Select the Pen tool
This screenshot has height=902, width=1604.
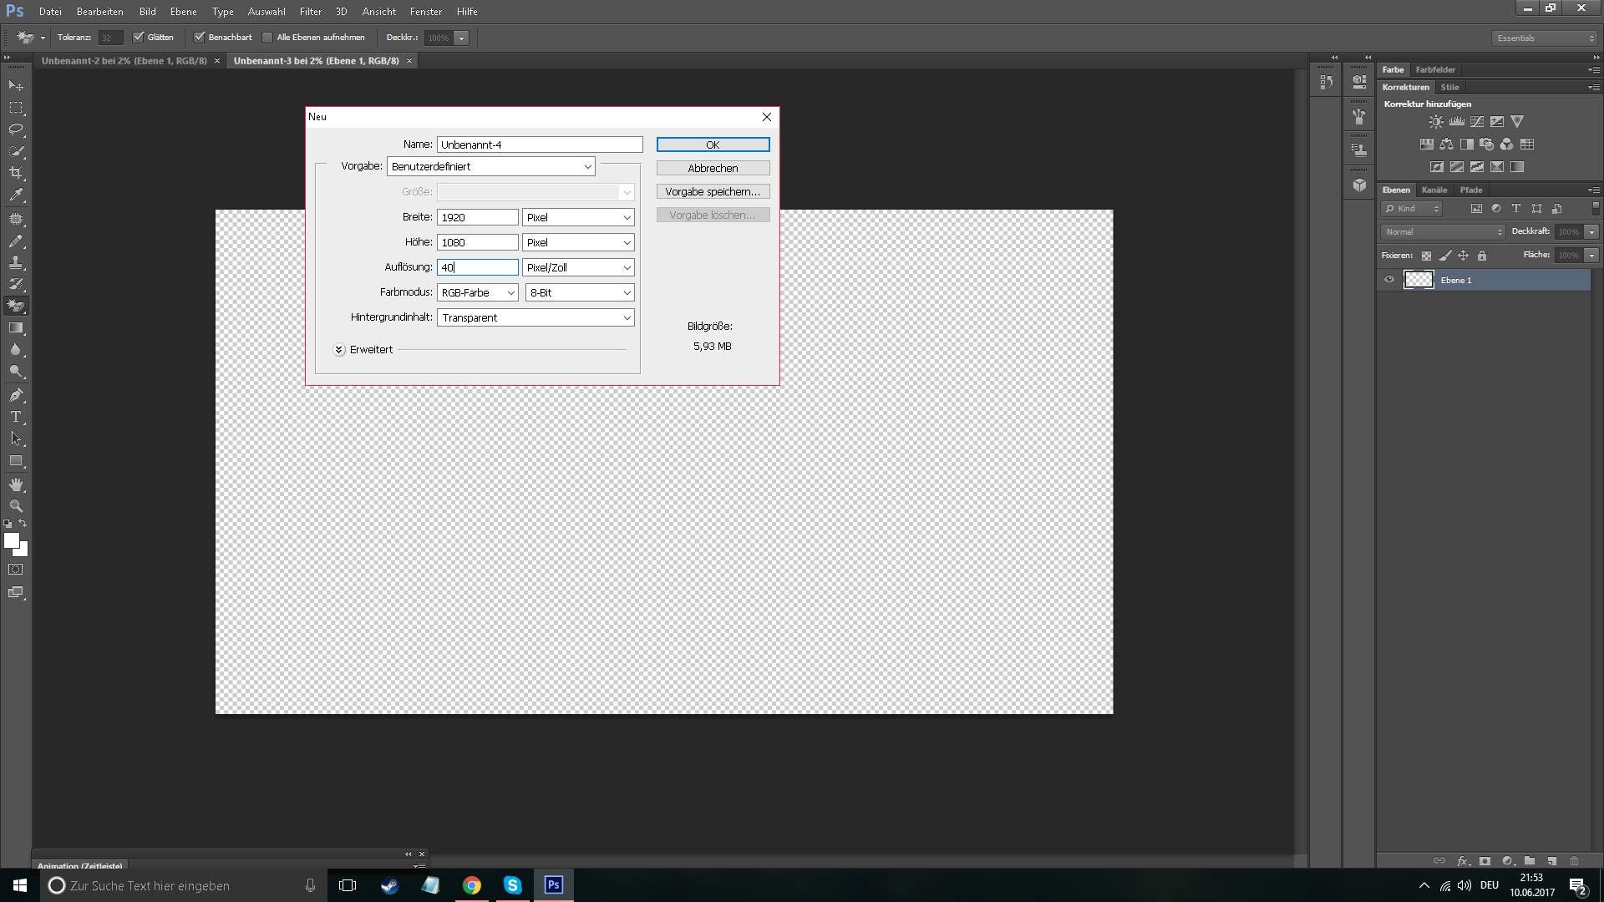16,395
